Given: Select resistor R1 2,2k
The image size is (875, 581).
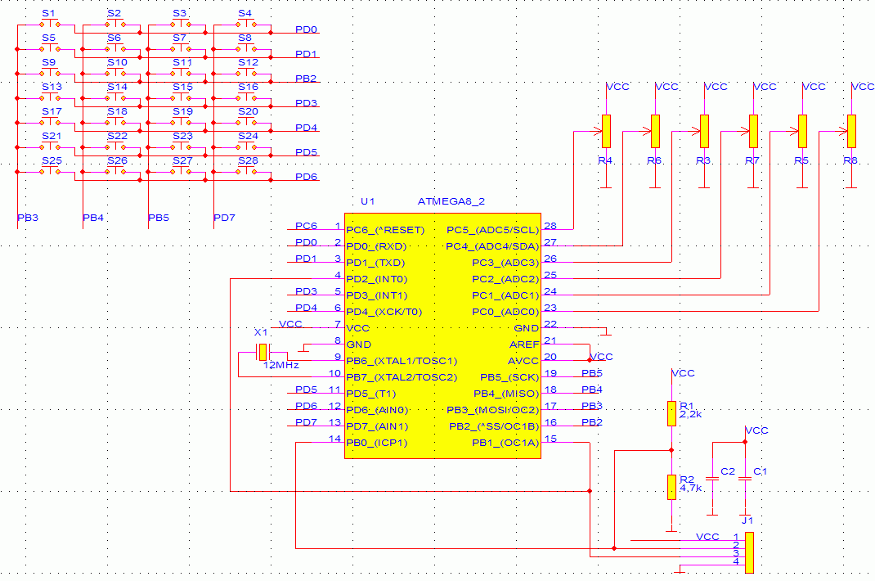Looking at the screenshot, I should pyautogui.click(x=672, y=413).
